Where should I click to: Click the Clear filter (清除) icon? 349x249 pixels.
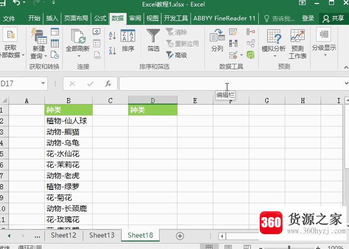coord(170,32)
